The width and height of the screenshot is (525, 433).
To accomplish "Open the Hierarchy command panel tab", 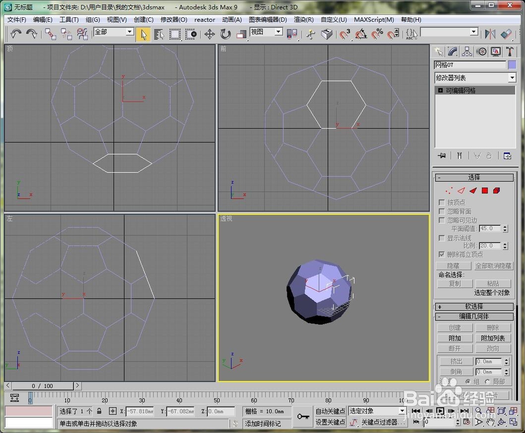I will click(467, 51).
